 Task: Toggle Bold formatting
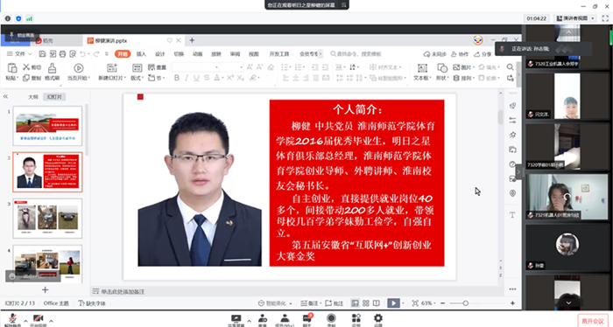click(177, 78)
